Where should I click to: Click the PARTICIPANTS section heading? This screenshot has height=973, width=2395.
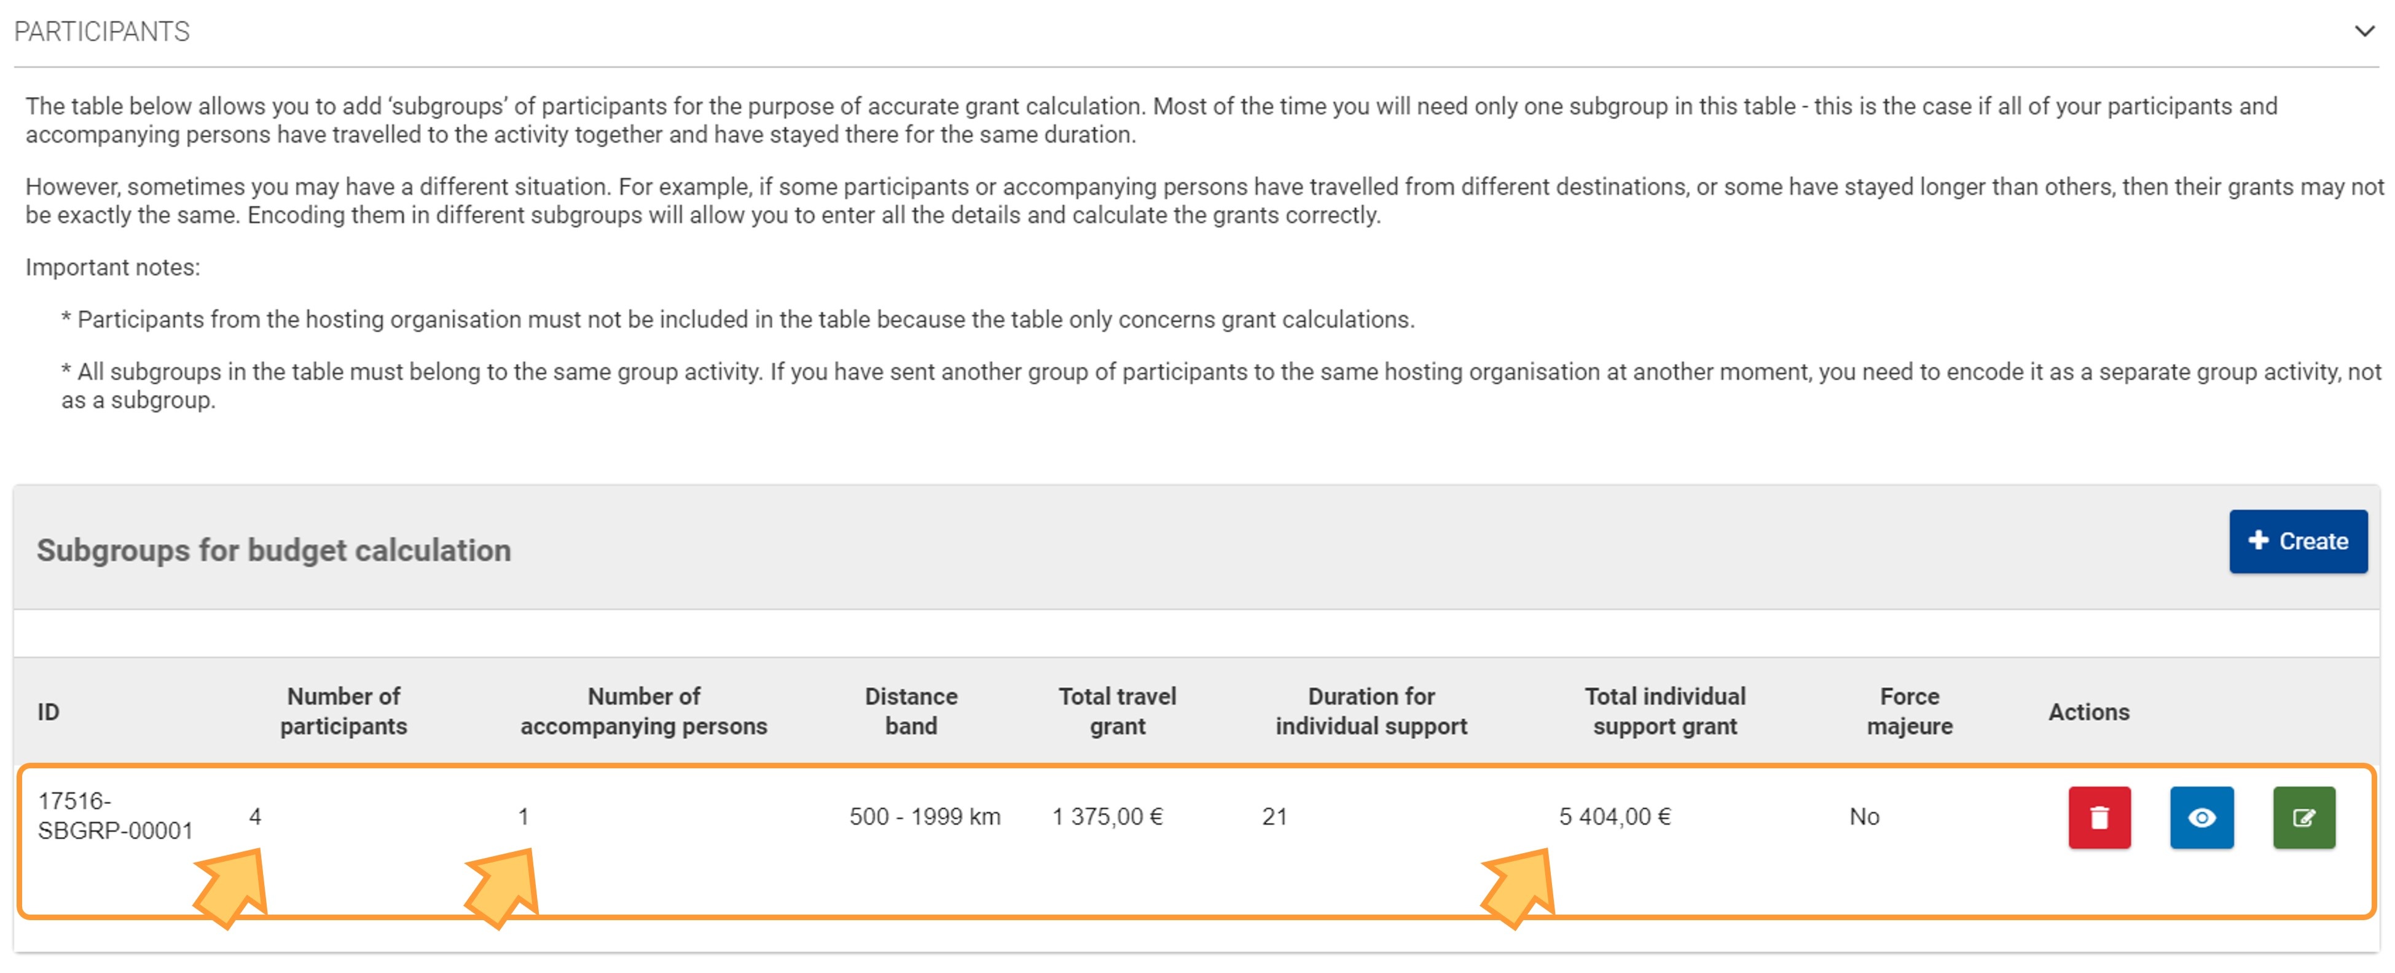coord(102,31)
